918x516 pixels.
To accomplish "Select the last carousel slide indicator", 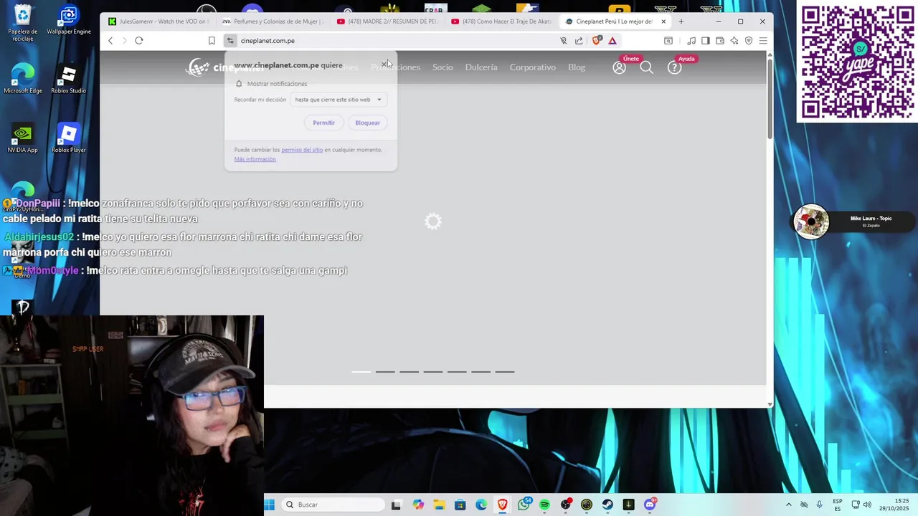I will [505, 372].
